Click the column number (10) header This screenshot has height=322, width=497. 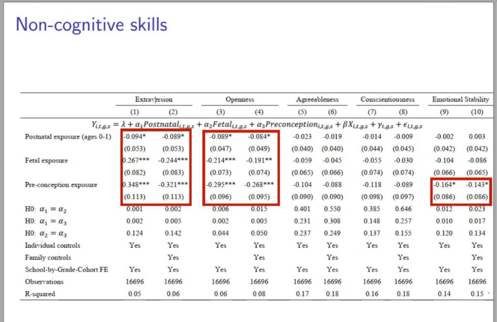477,112
